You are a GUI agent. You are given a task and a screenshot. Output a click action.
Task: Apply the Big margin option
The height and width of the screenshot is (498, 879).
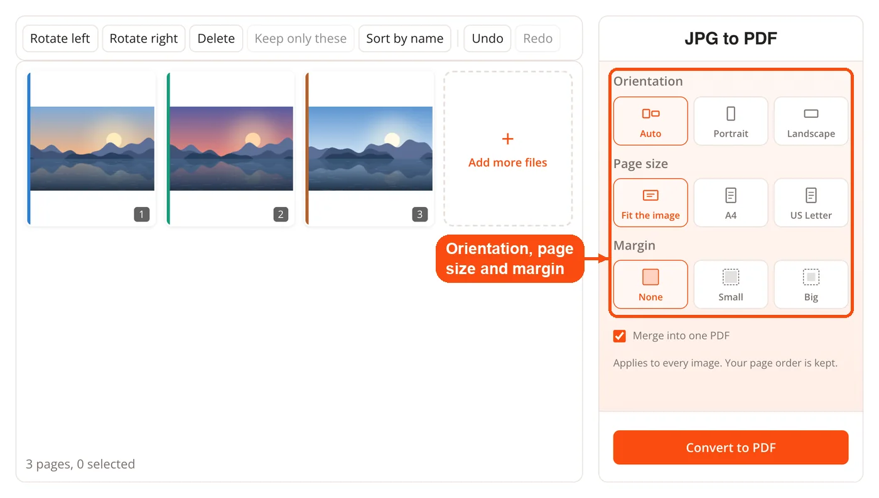coord(811,285)
